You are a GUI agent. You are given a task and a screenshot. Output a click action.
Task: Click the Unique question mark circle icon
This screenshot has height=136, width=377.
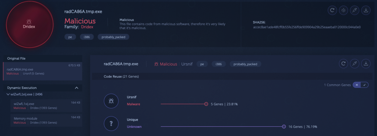(111, 123)
